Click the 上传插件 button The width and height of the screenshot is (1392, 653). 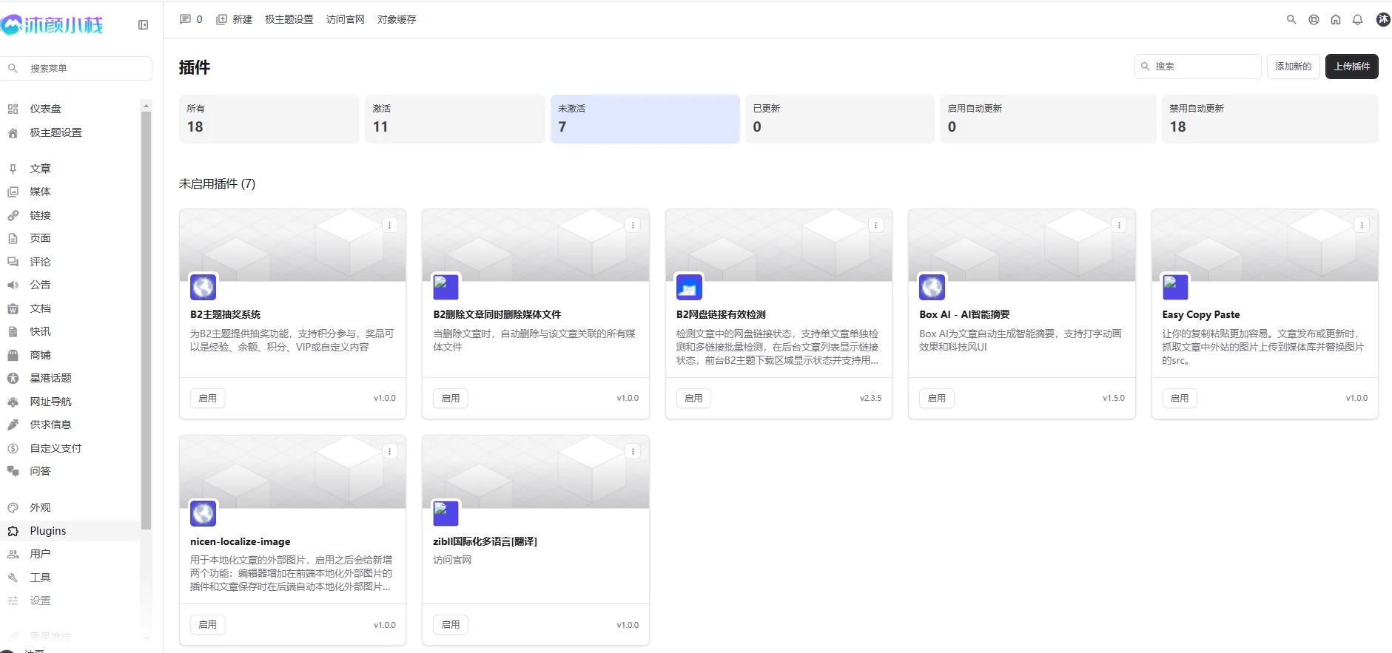click(1351, 67)
